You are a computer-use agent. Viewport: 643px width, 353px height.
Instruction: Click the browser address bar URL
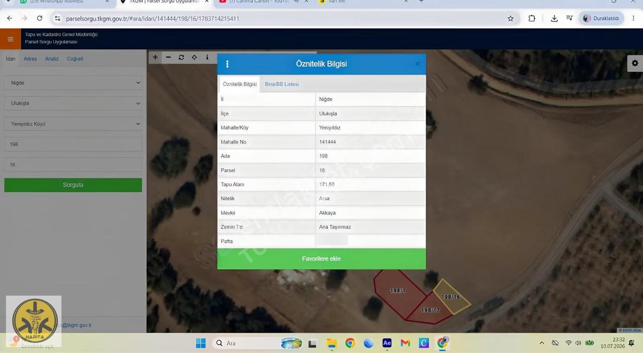153,18
